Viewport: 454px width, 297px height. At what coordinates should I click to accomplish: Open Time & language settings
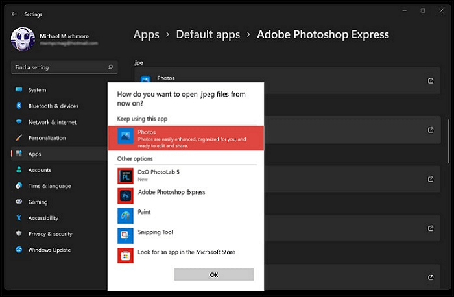tap(49, 186)
